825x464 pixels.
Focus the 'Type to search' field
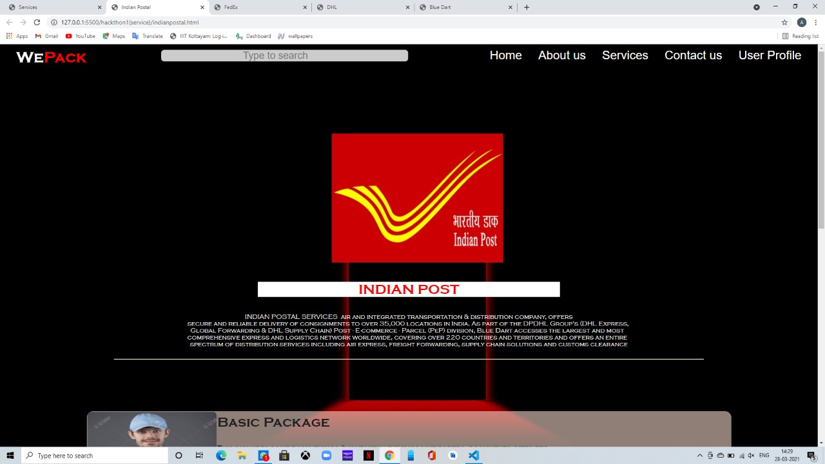[x=284, y=55]
